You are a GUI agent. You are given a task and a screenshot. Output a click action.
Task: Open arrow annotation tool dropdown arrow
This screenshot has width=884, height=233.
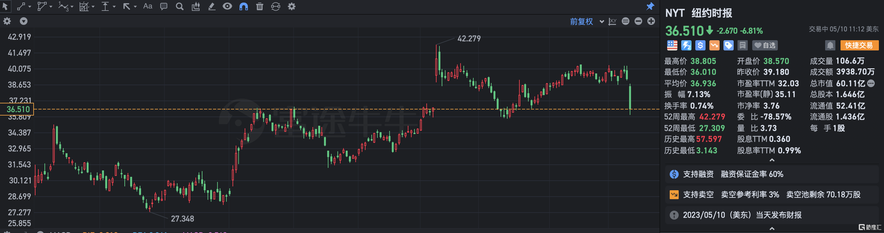pos(135,6)
